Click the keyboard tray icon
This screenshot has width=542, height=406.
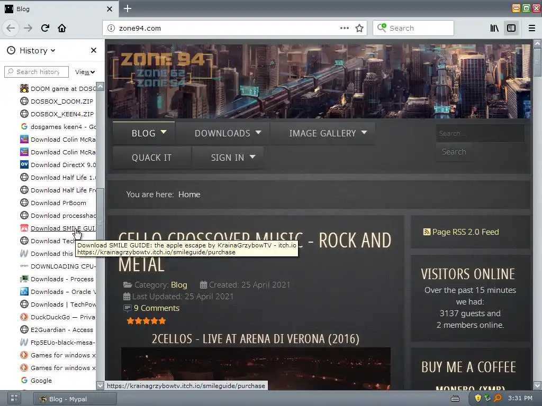click(455, 399)
